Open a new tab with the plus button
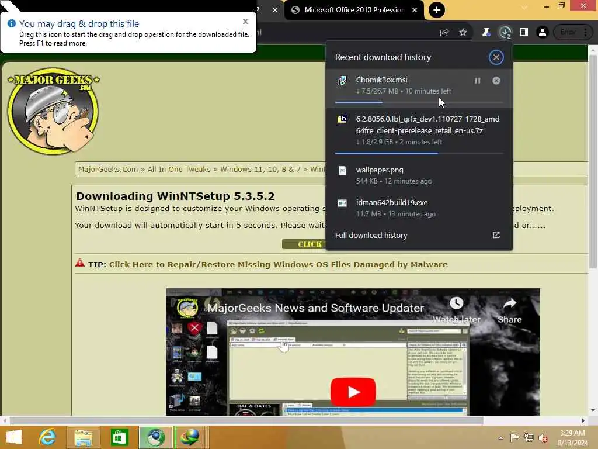This screenshot has width=598, height=449. pos(437,10)
